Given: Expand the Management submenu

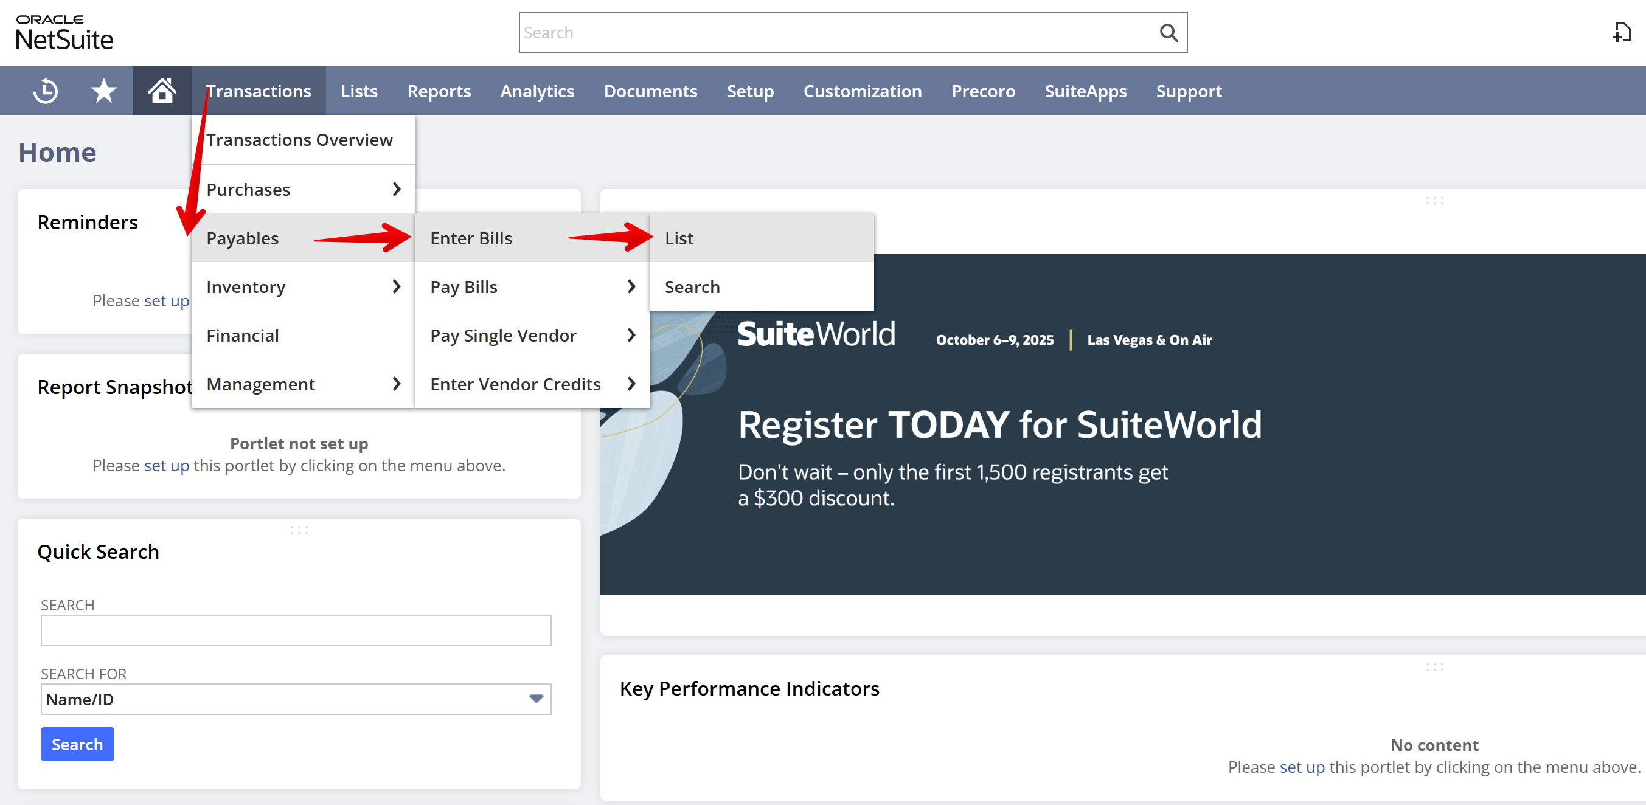Looking at the screenshot, I should click(304, 384).
